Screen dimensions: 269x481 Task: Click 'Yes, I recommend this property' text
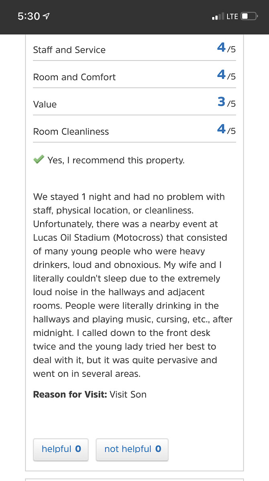pos(116,160)
